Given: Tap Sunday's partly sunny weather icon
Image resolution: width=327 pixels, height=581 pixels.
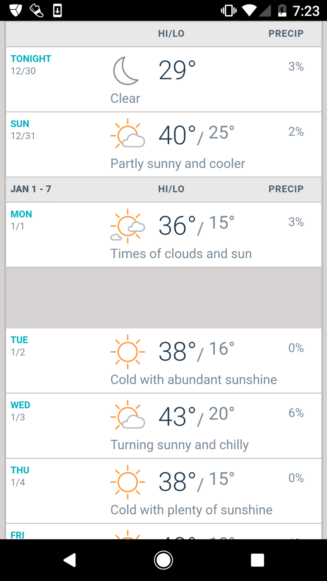Looking at the screenshot, I should point(127,134).
